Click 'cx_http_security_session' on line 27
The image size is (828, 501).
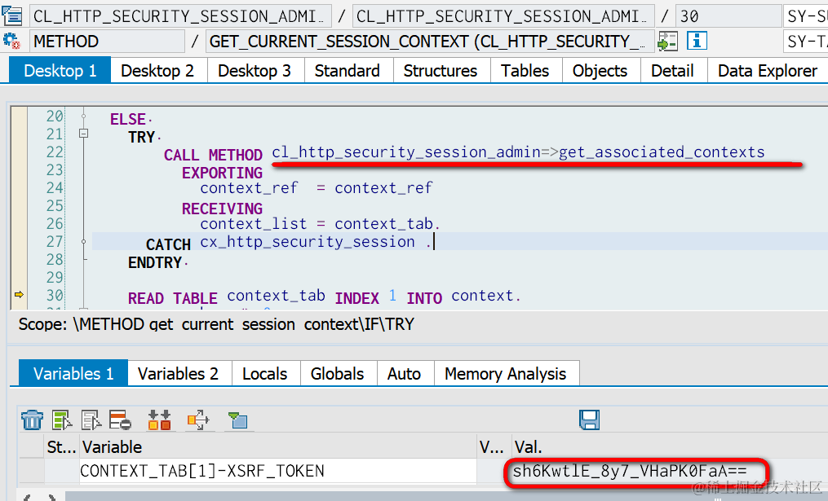click(x=308, y=241)
